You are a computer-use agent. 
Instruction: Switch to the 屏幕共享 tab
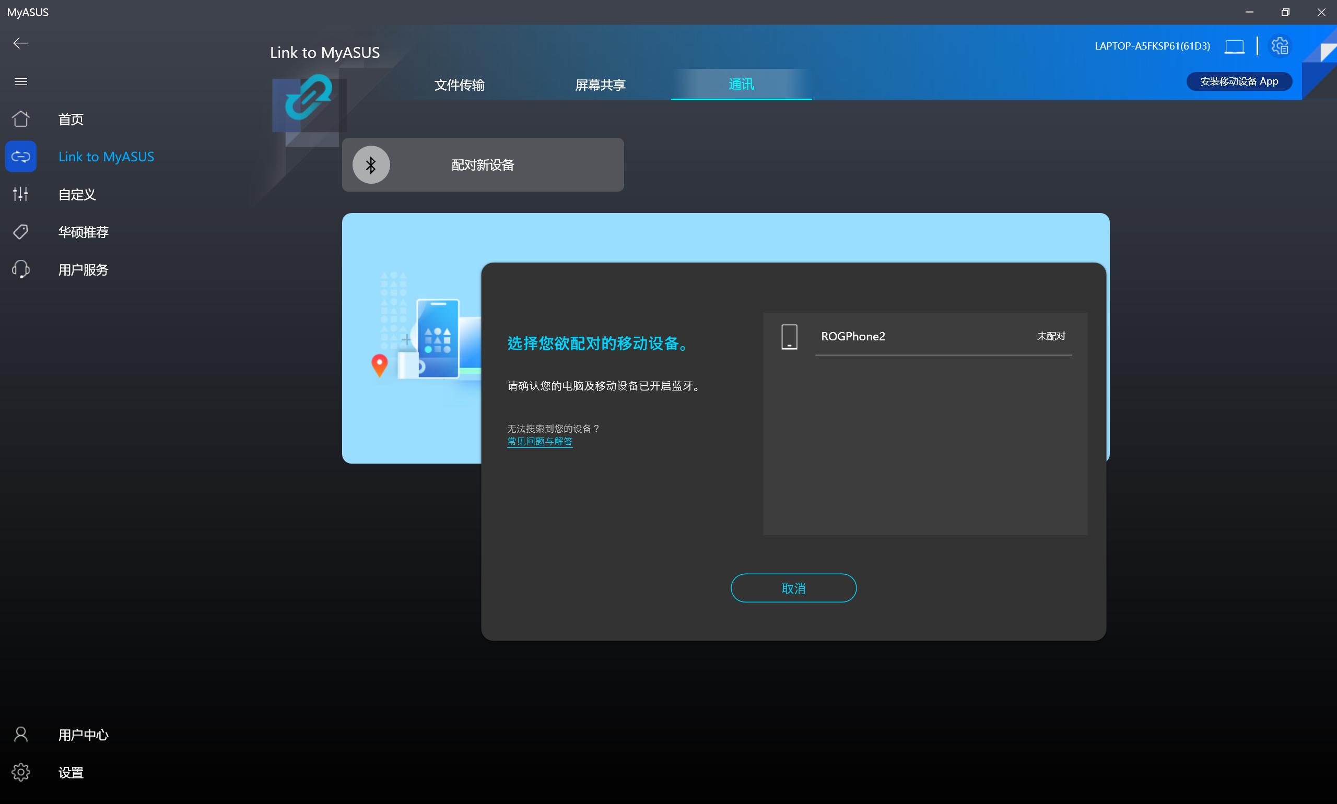pyautogui.click(x=600, y=85)
